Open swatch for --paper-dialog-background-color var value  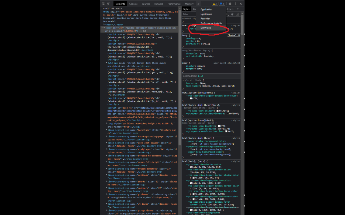[191, 144]
